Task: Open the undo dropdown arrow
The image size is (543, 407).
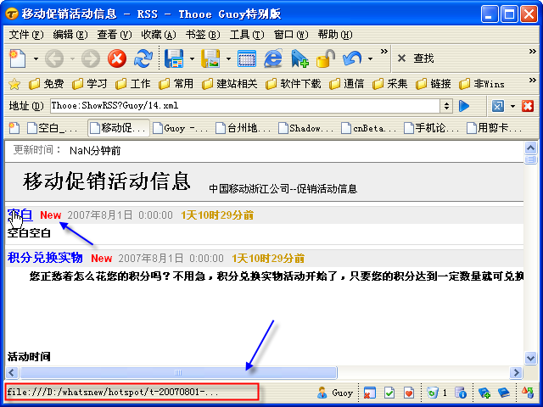Action: pyautogui.click(x=370, y=59)
